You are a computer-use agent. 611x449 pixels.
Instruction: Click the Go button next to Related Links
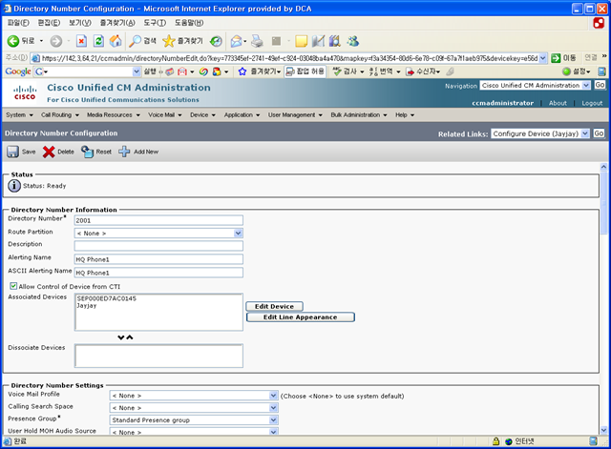[x=599, y=133]
